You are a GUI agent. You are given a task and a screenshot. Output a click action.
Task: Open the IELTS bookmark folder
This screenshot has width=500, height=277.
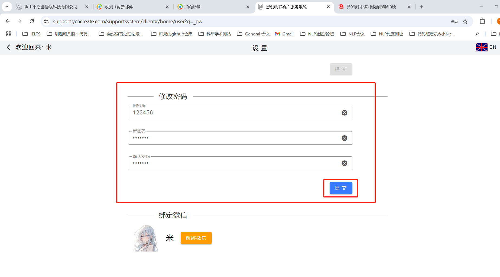click(31, 34)
